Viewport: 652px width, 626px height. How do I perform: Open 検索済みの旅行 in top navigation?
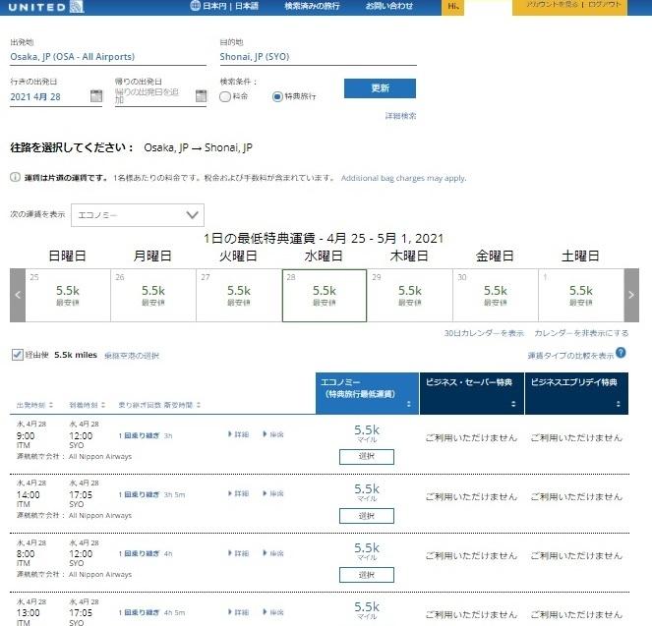[x=312, y=6]
